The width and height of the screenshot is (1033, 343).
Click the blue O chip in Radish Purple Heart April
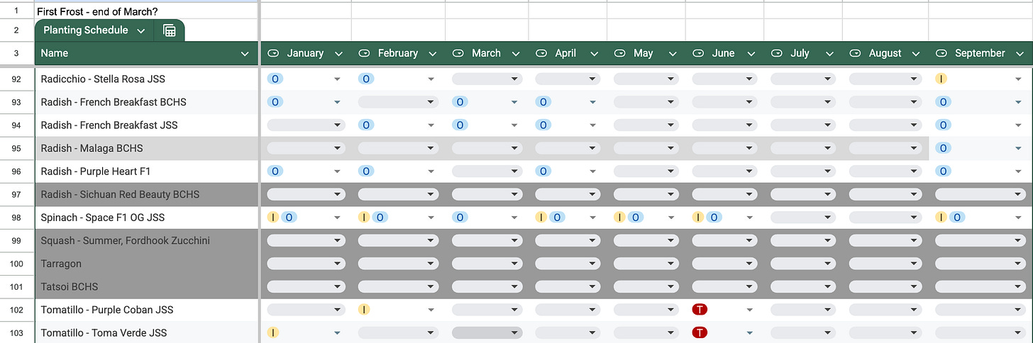tap(543, 171)
